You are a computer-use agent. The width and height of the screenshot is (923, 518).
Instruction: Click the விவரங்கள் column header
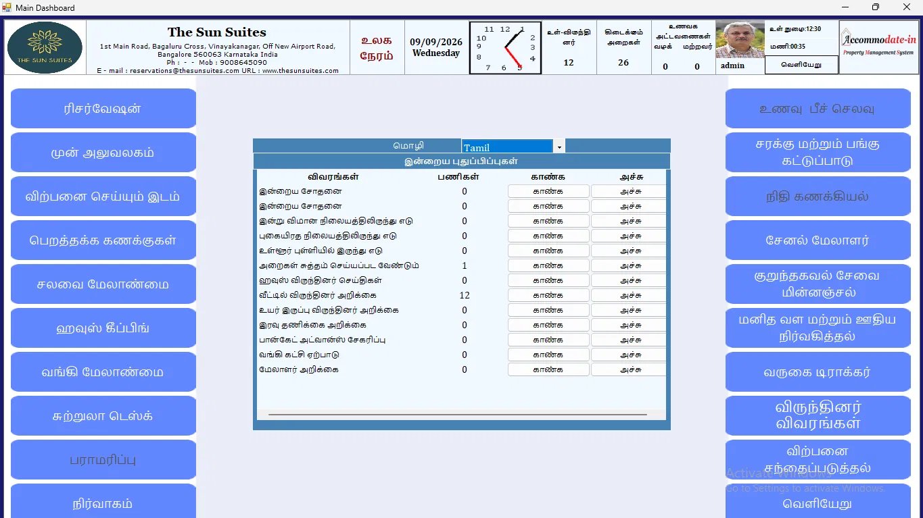(333, 177)
